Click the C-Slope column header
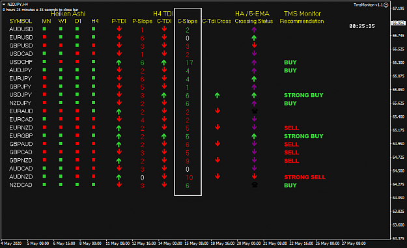 pos(188,21)
